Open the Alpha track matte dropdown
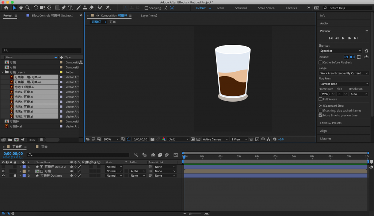The image size is (374, 216). [x=138, y=171]
